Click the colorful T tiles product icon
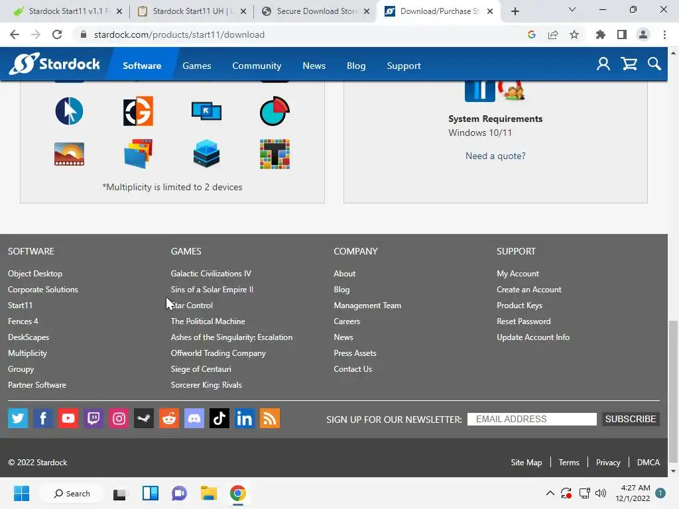Viewport: 679px width, 509px height. point(275,154)
